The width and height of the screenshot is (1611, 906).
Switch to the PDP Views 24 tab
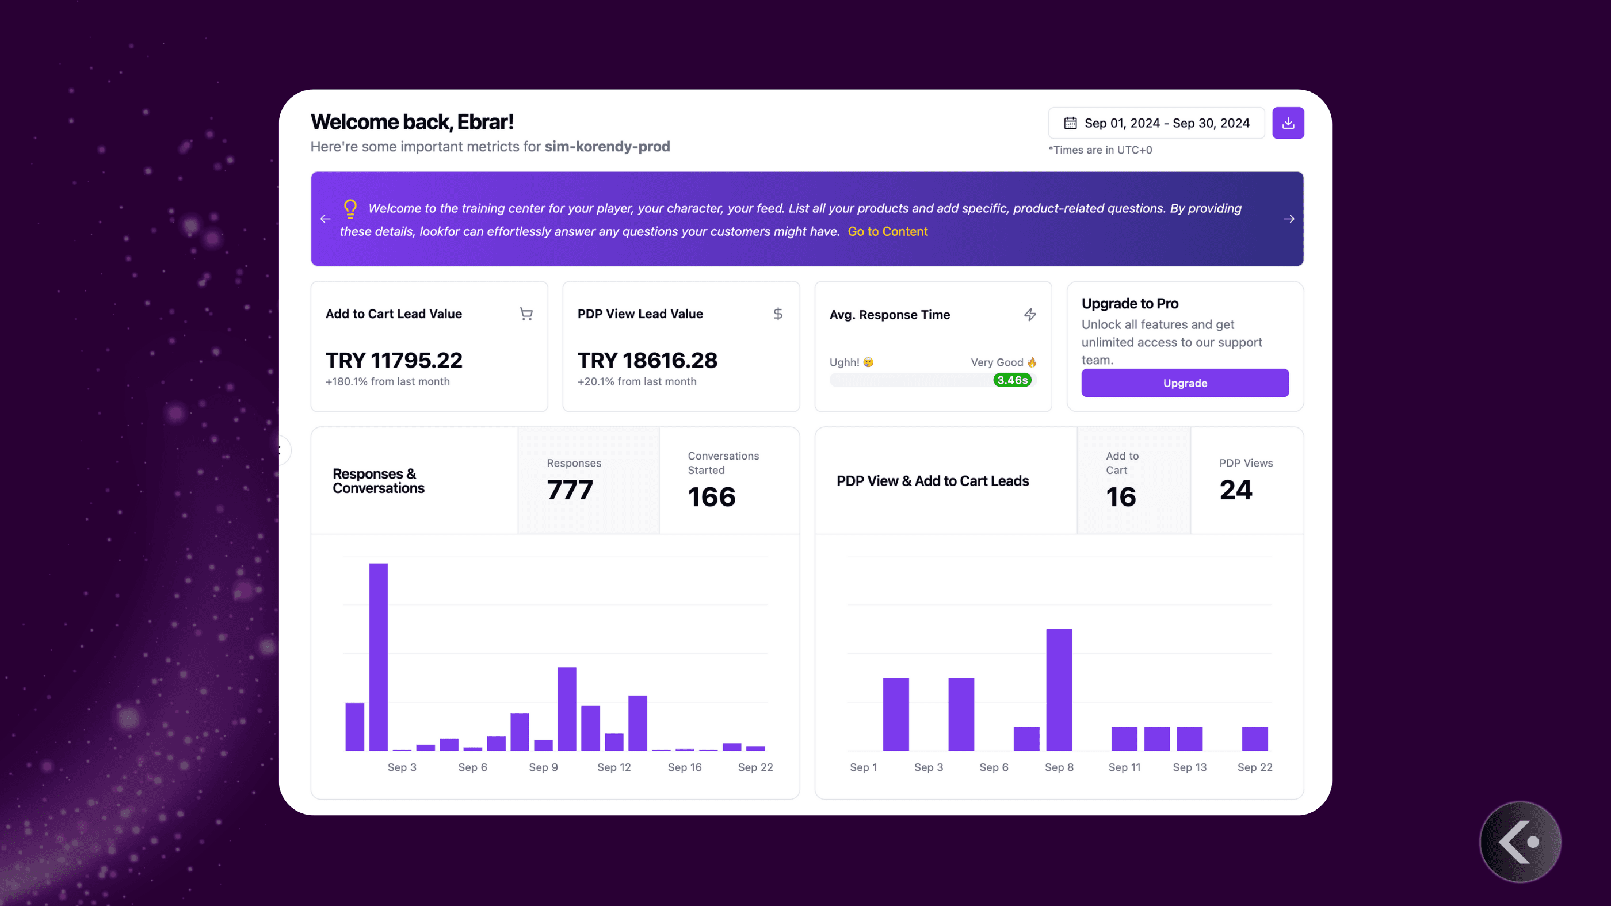point(1246,480)
